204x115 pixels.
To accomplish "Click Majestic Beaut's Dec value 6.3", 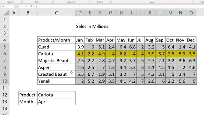I will (x=191, y=61).
